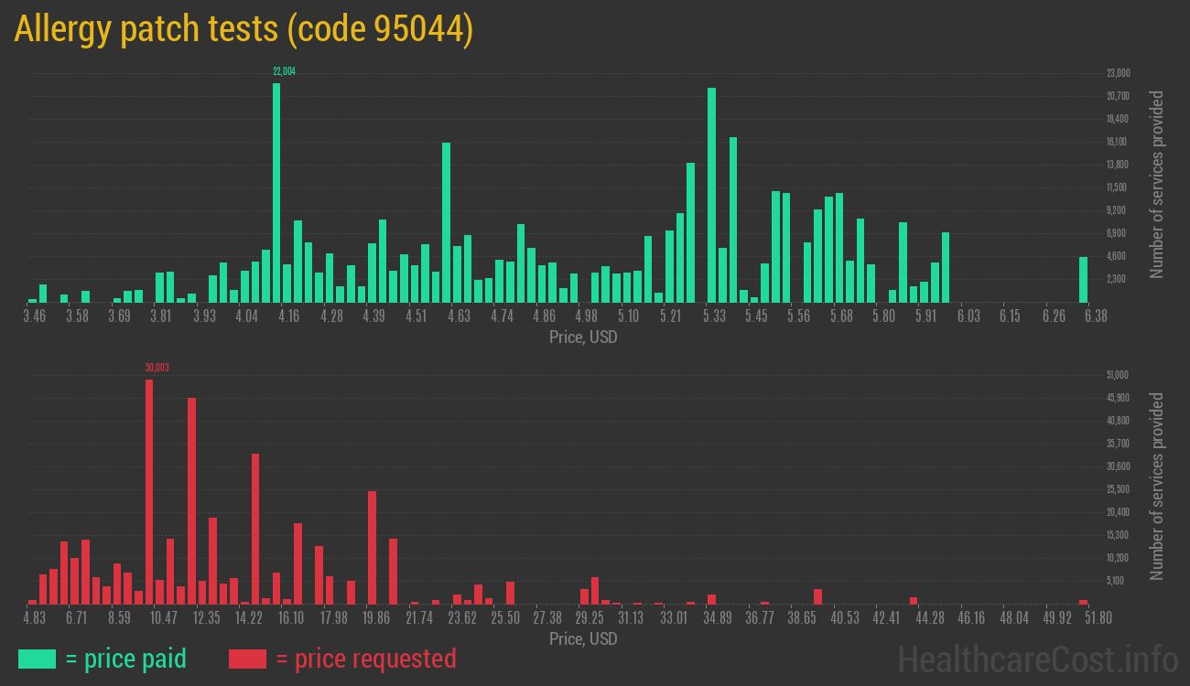Image resolution: width=1190 pixels, height=686 pixels.
Task: Select the tallest red bar labeled 50,003
Action: (x=149, y=491)
